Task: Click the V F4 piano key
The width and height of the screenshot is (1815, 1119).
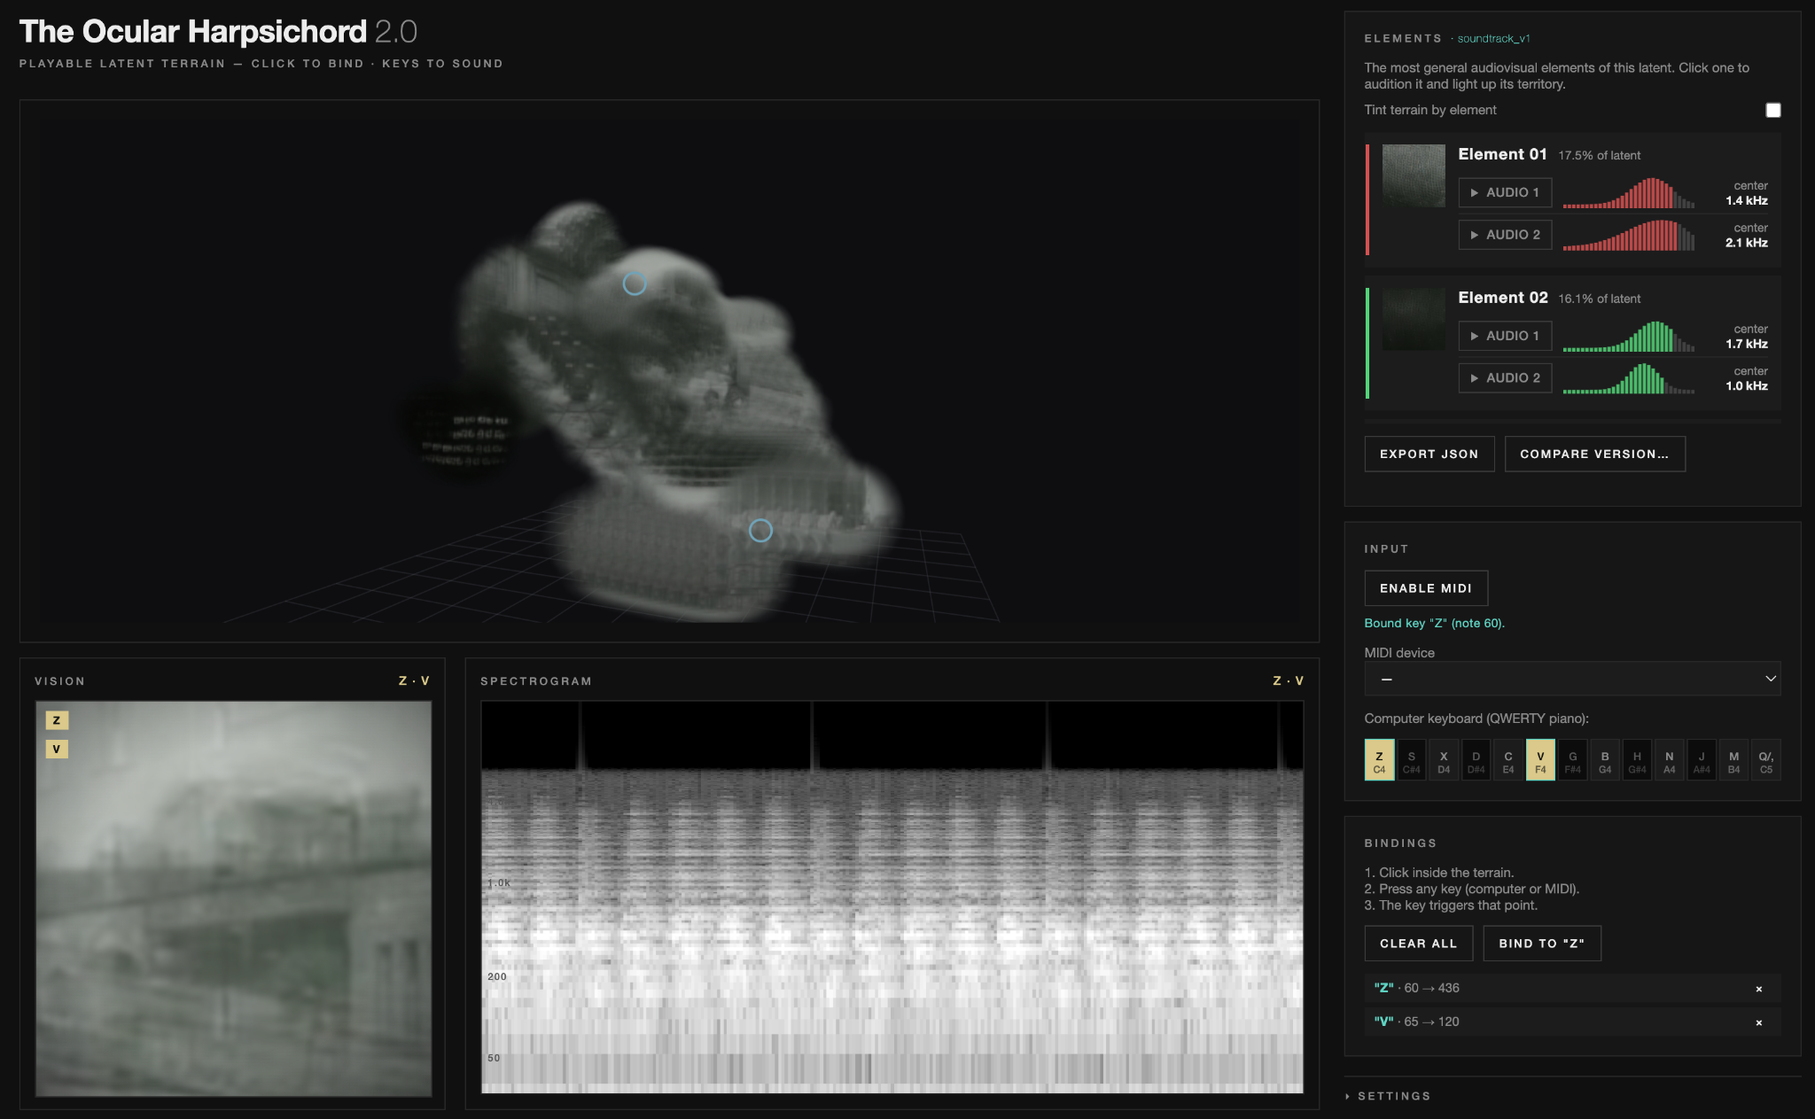Action: tap(1540, 760)
